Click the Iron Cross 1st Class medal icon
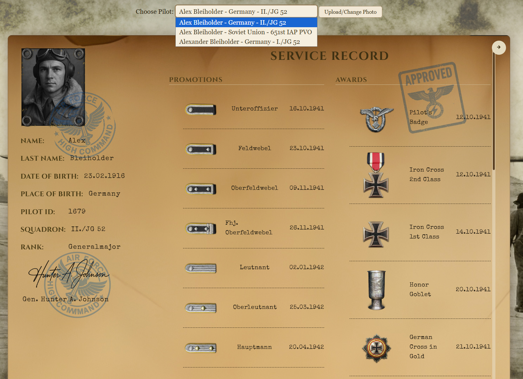Screen dimensions: 523x379 pos(376,234)
